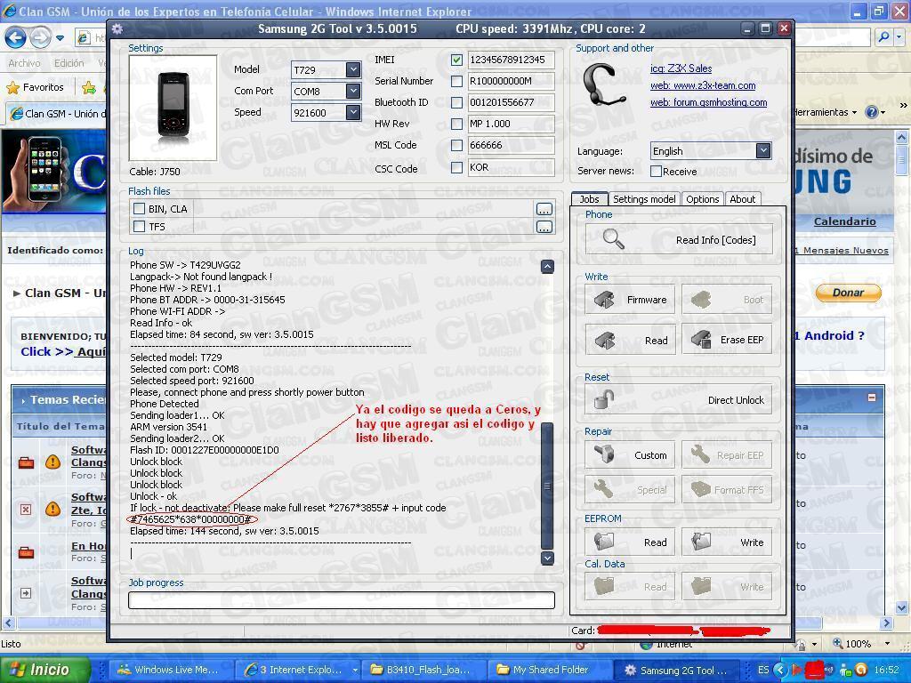
Task: Enable the Server news Receive checkbox
Action: (x=656, y=172)
